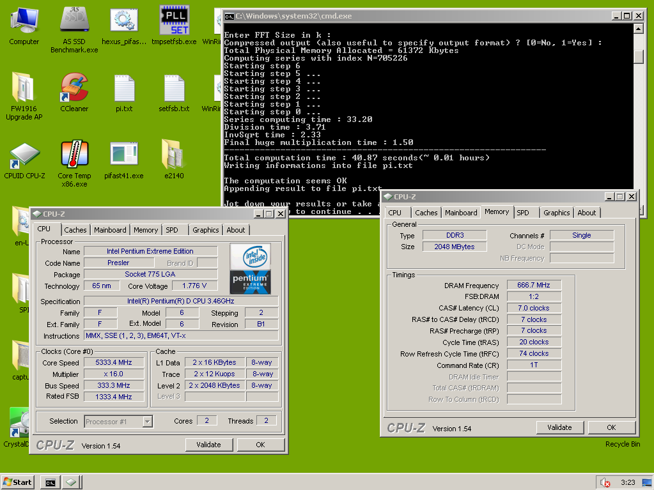Image resolution: width=654 pixels, height=490 pixels.
Task: Open setfsb.txt file icon
Action: (x=174, y=92)
